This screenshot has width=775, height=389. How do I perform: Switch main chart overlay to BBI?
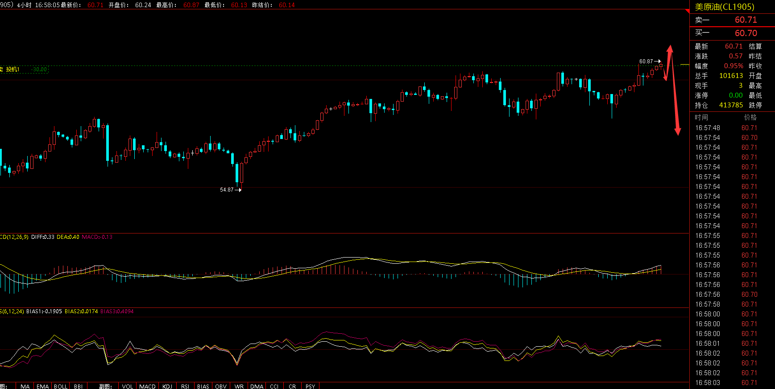point(79,386)
